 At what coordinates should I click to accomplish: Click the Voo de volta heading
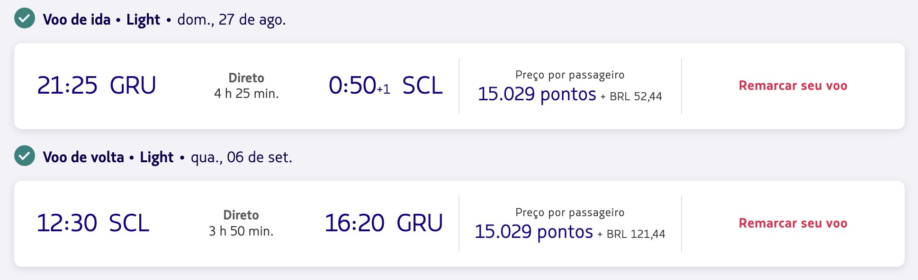(83, 157)
